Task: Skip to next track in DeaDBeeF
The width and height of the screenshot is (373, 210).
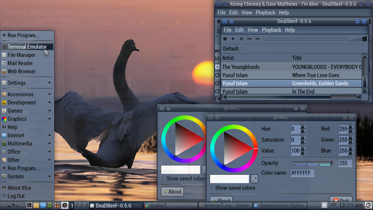Action: tap(258, 39)
